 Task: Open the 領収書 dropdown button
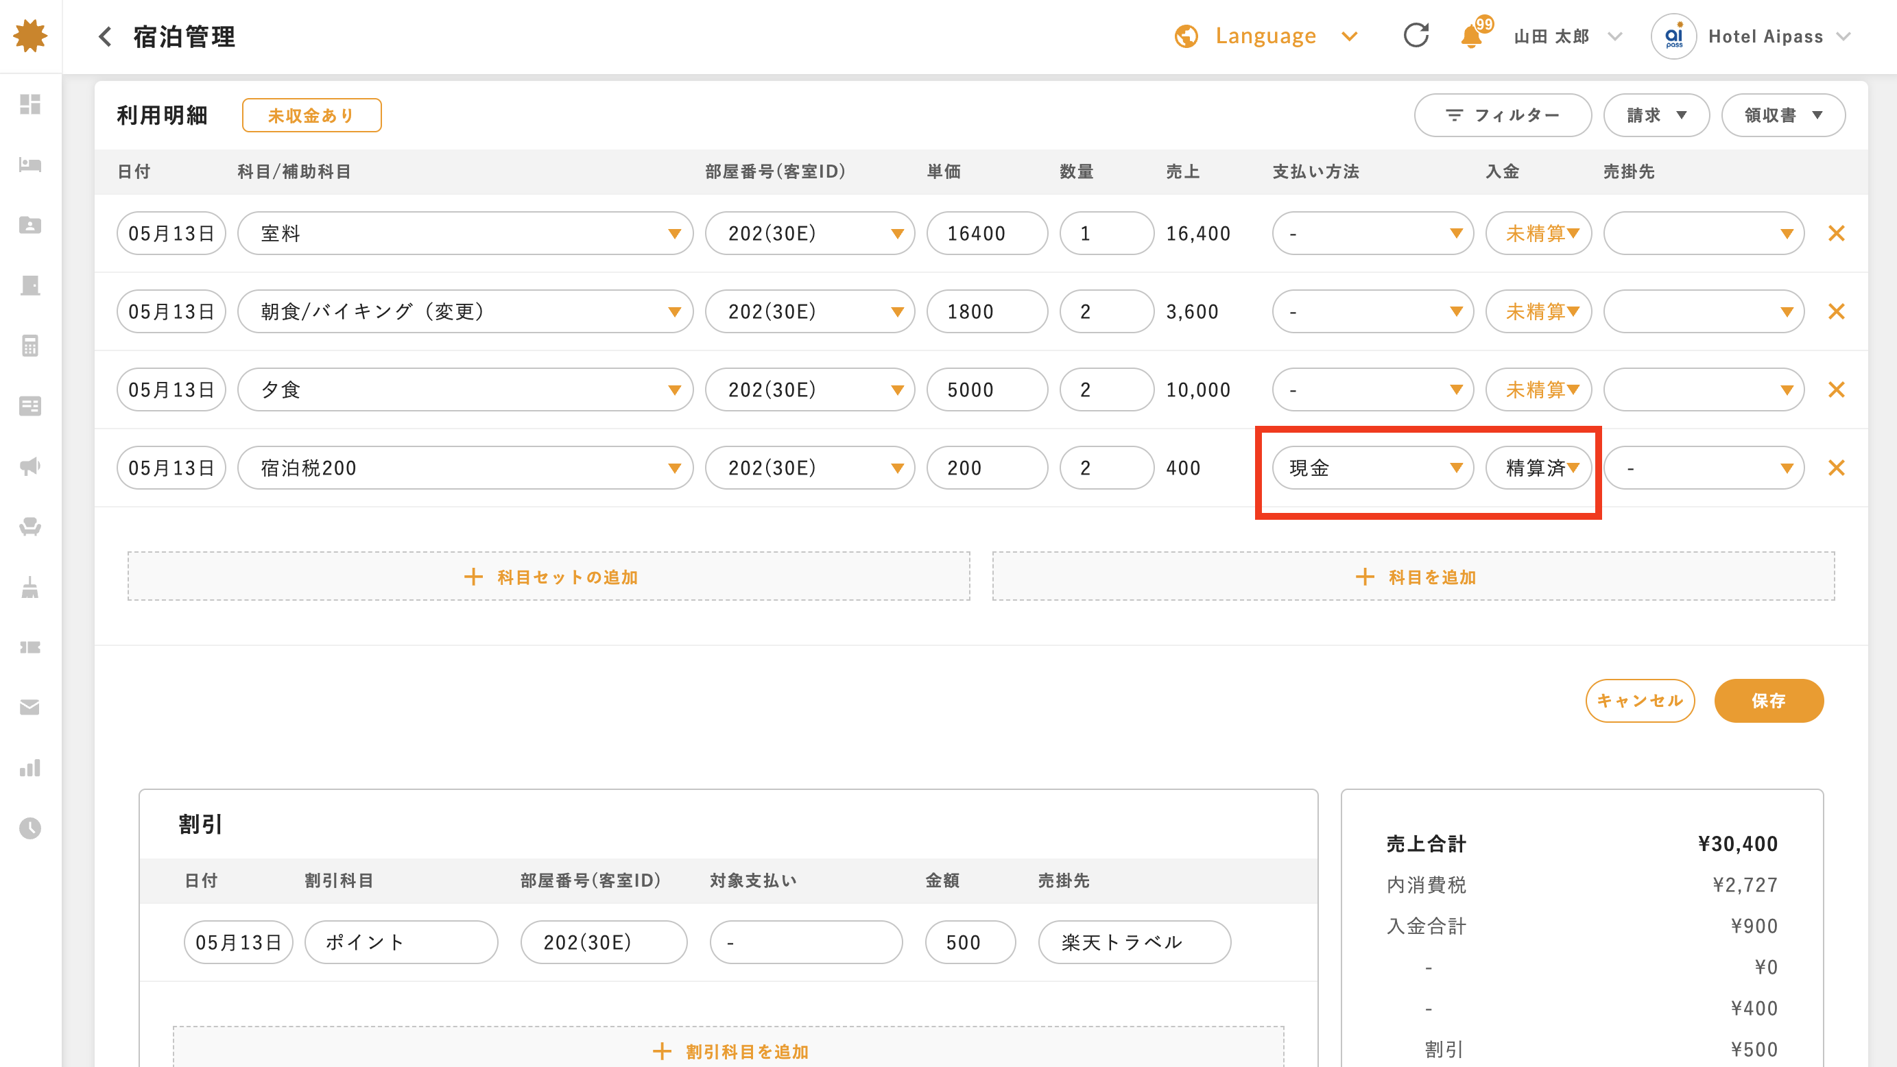pyautogui.click(x=1783, y=115)
